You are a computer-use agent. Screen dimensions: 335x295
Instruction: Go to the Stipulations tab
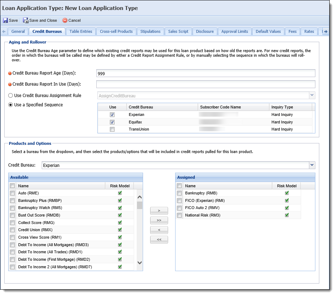click(151, 31)
